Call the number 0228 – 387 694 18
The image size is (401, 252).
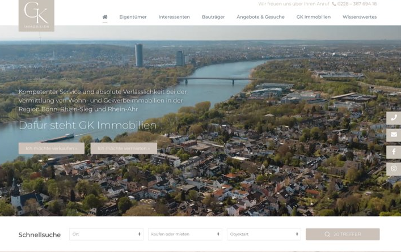click(x=357, y=4)
